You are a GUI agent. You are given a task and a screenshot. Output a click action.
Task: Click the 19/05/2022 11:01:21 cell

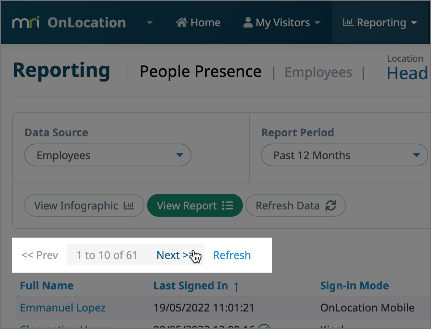204,308
